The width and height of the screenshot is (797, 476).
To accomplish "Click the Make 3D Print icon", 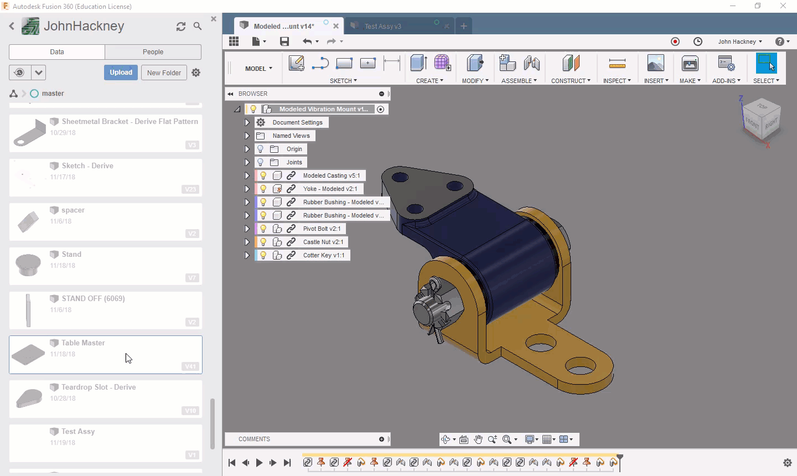I will [x=690, y=63].
